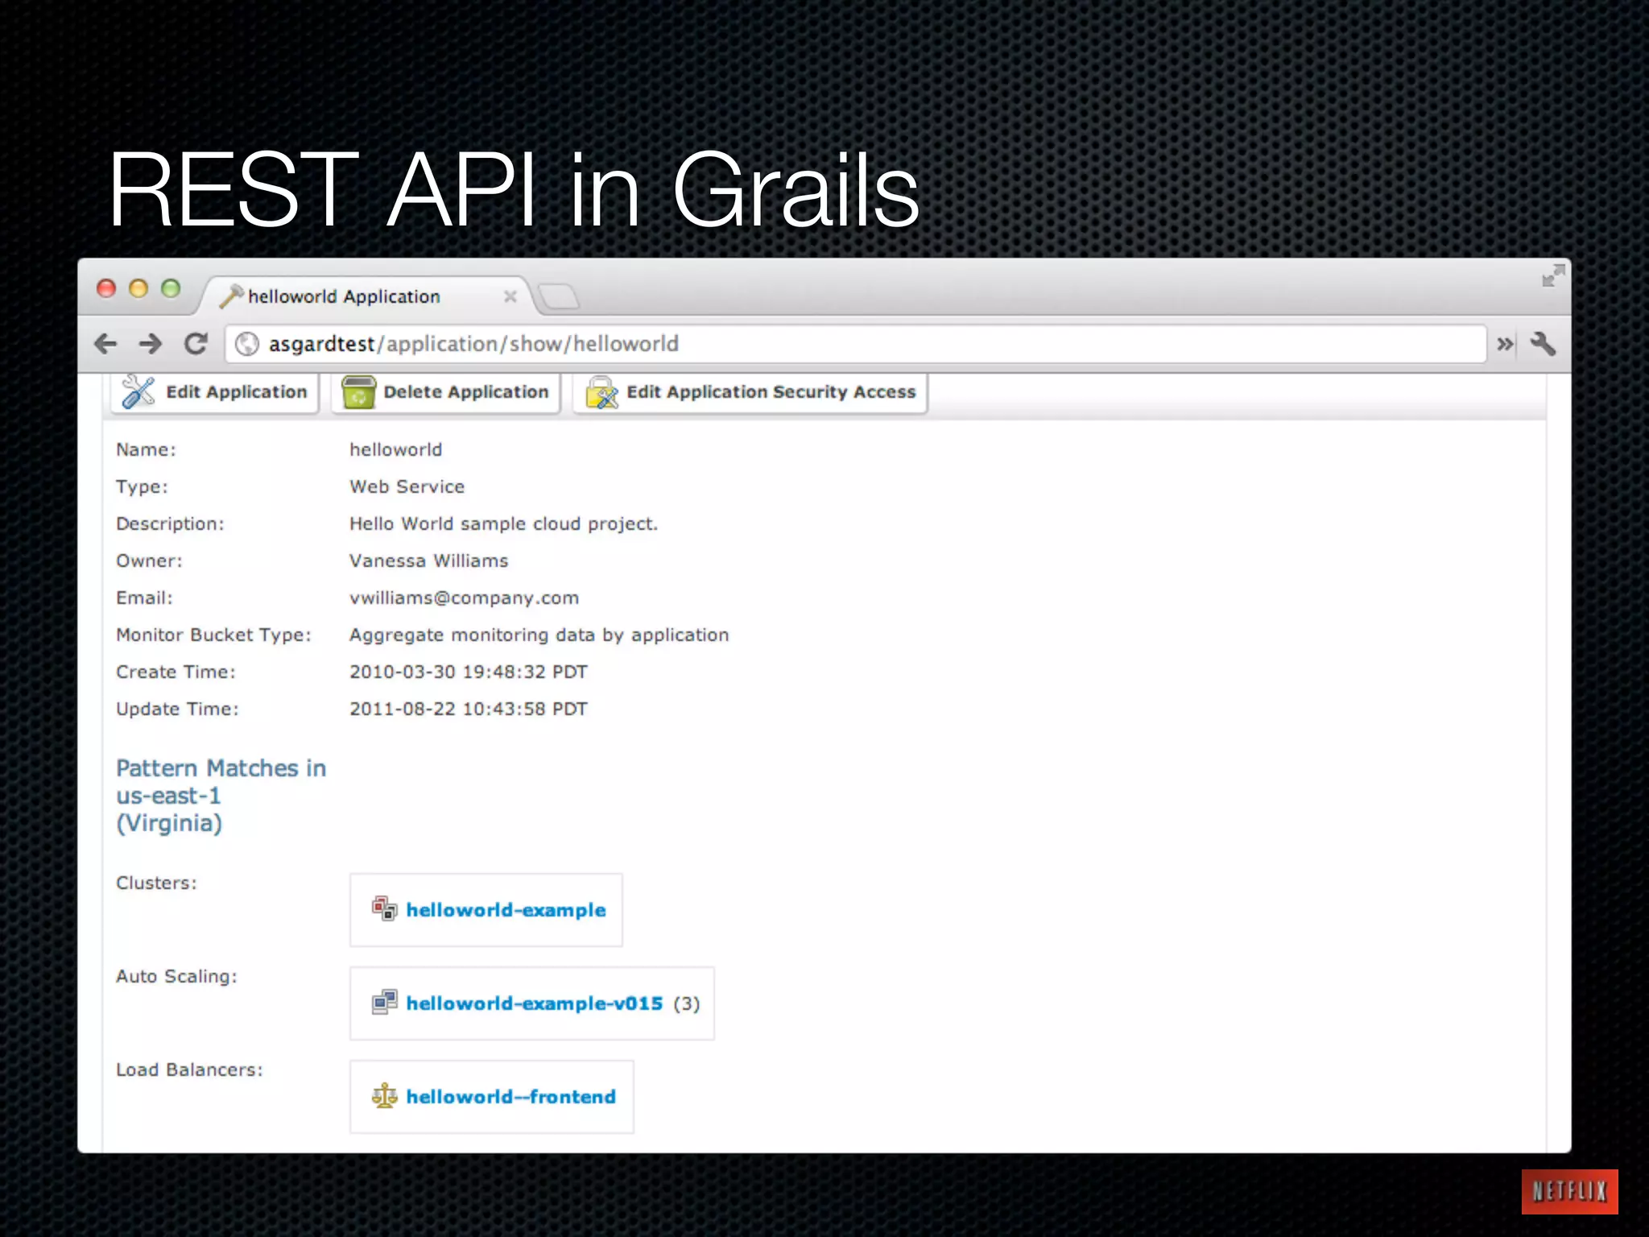This screenshot has width=1649, height=1237.
Task: Click the 'Clusters:' label
Action: pyautogui.click(x=156, y=883)
